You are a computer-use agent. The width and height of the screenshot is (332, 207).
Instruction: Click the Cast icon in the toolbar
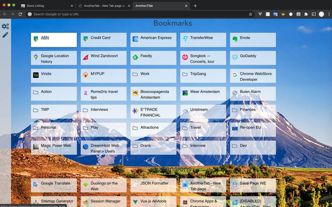tap(314, 14)
